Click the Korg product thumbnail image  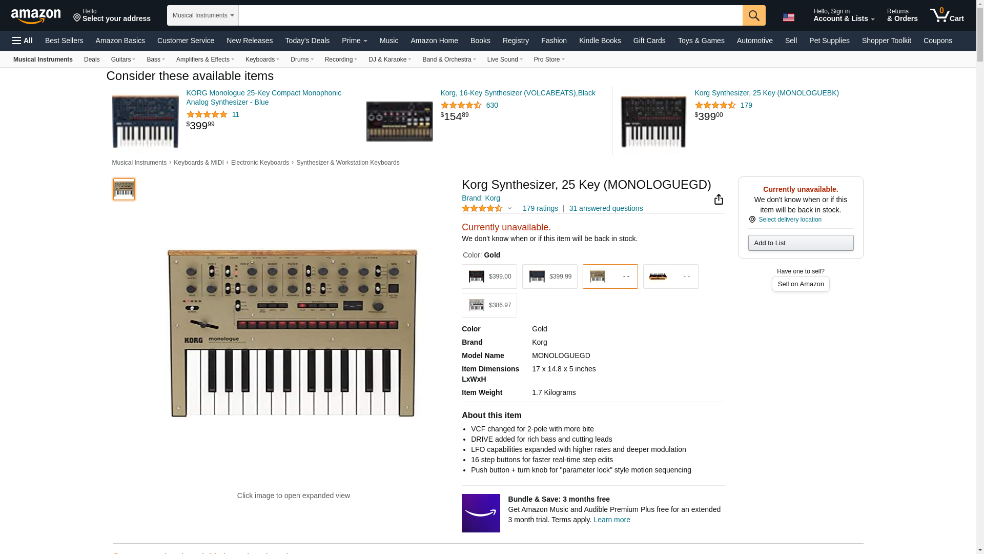pyautogui.click(x=124, y=189)
